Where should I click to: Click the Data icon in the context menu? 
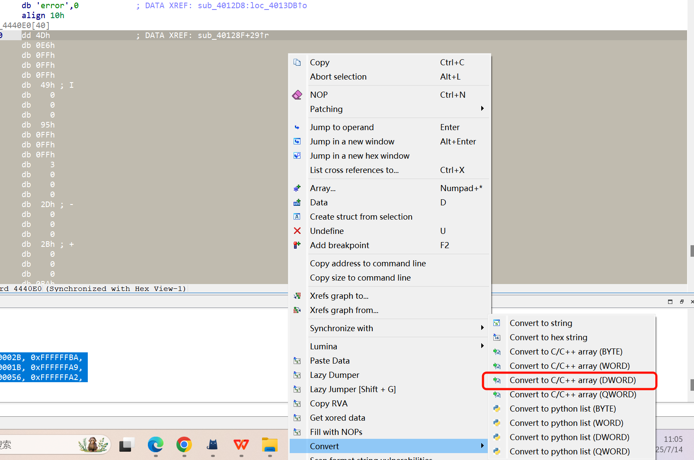pos(297,202)
